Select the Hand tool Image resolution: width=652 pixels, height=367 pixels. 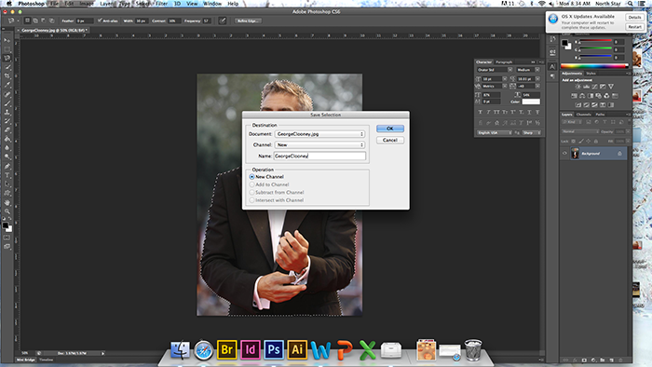pyautogui.click(x=7, y=202)
